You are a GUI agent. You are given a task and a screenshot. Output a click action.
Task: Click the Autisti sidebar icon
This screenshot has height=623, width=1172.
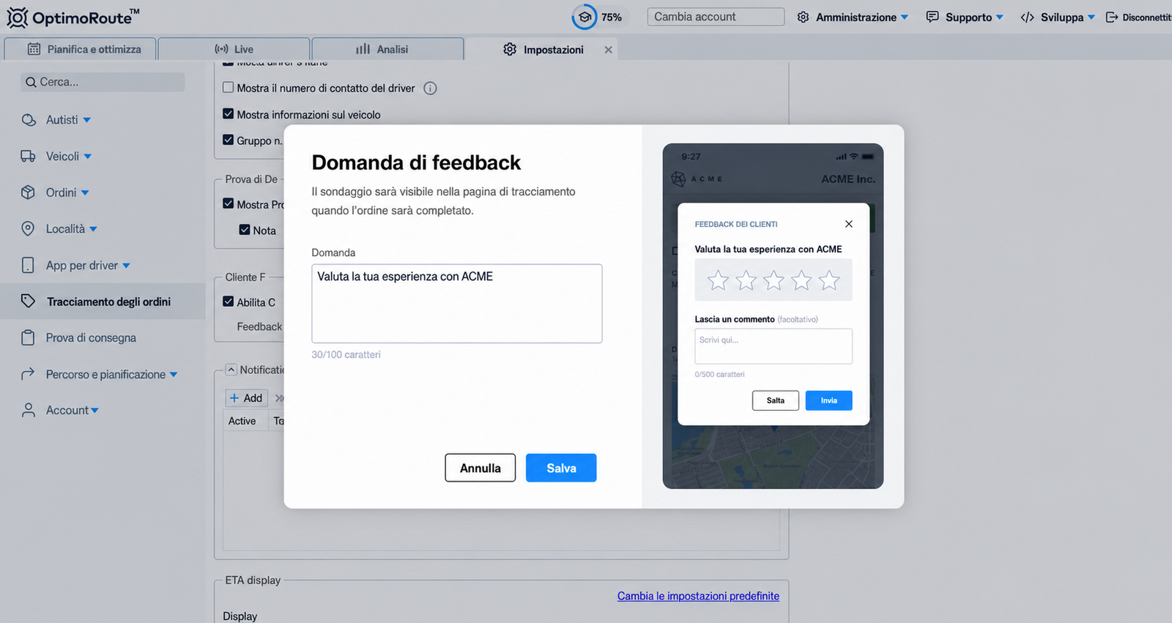[29, 120]
